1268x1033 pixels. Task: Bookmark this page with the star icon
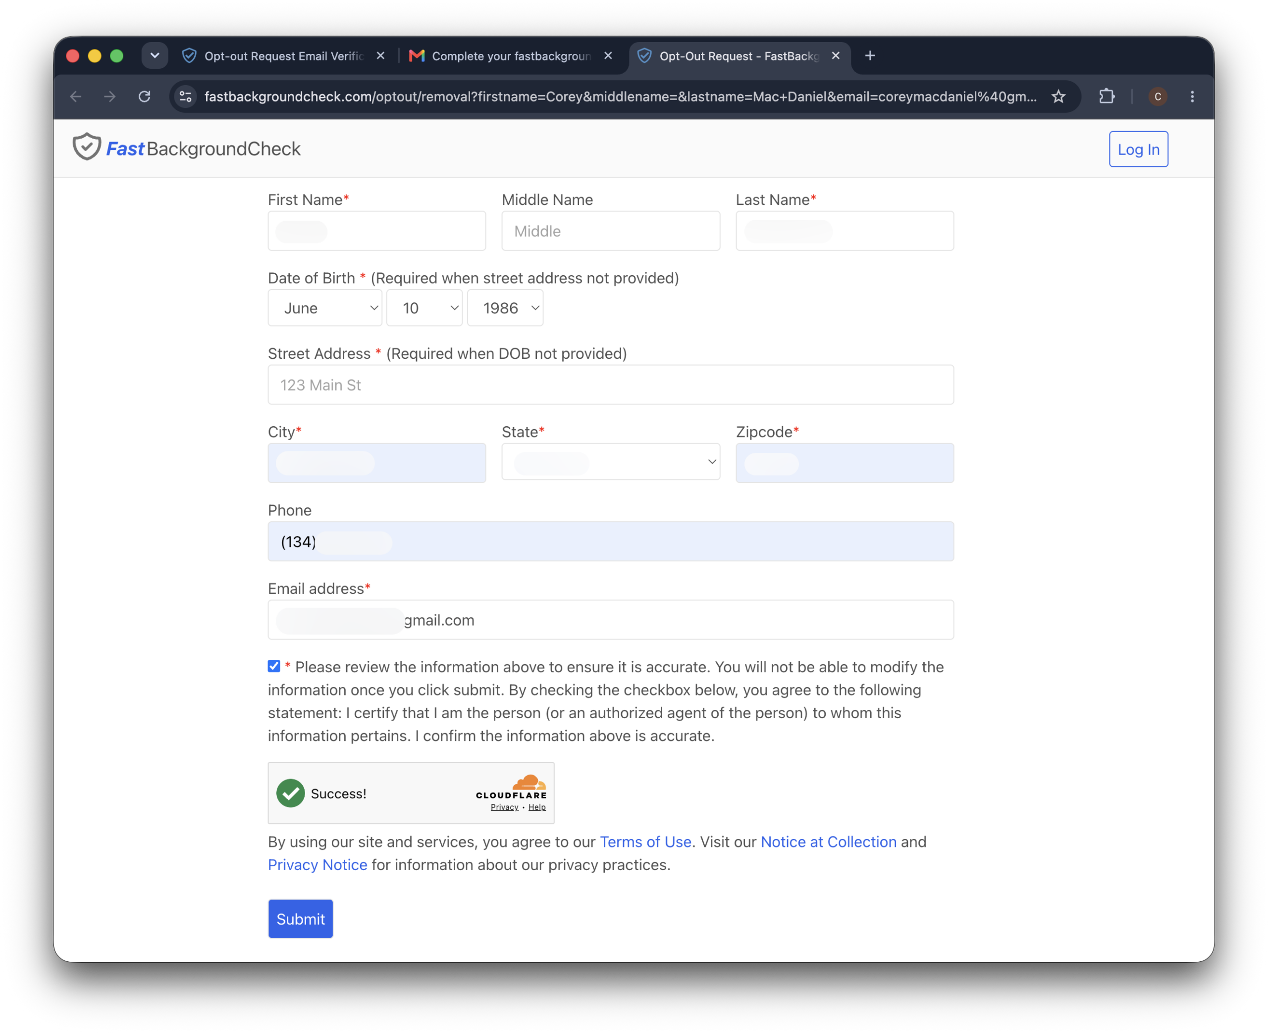tap(1058, 97)
